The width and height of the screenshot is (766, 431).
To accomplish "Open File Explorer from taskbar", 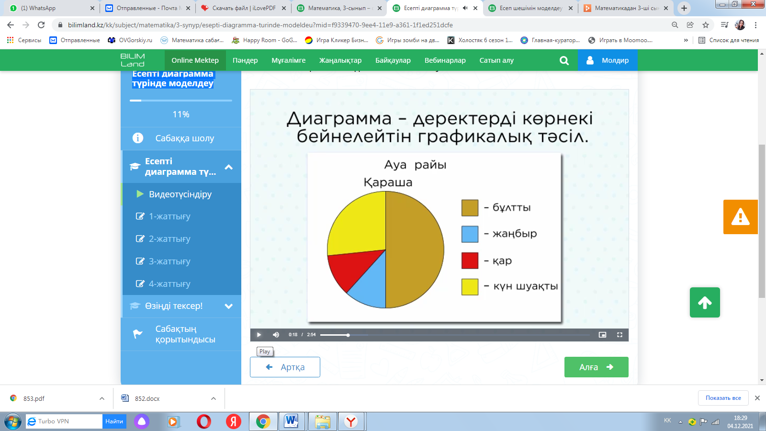I will pos(323,421).
